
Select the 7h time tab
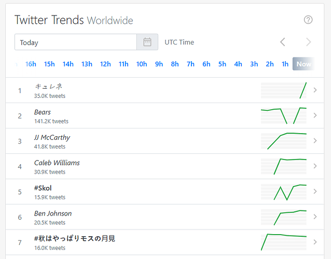(190, 64)
